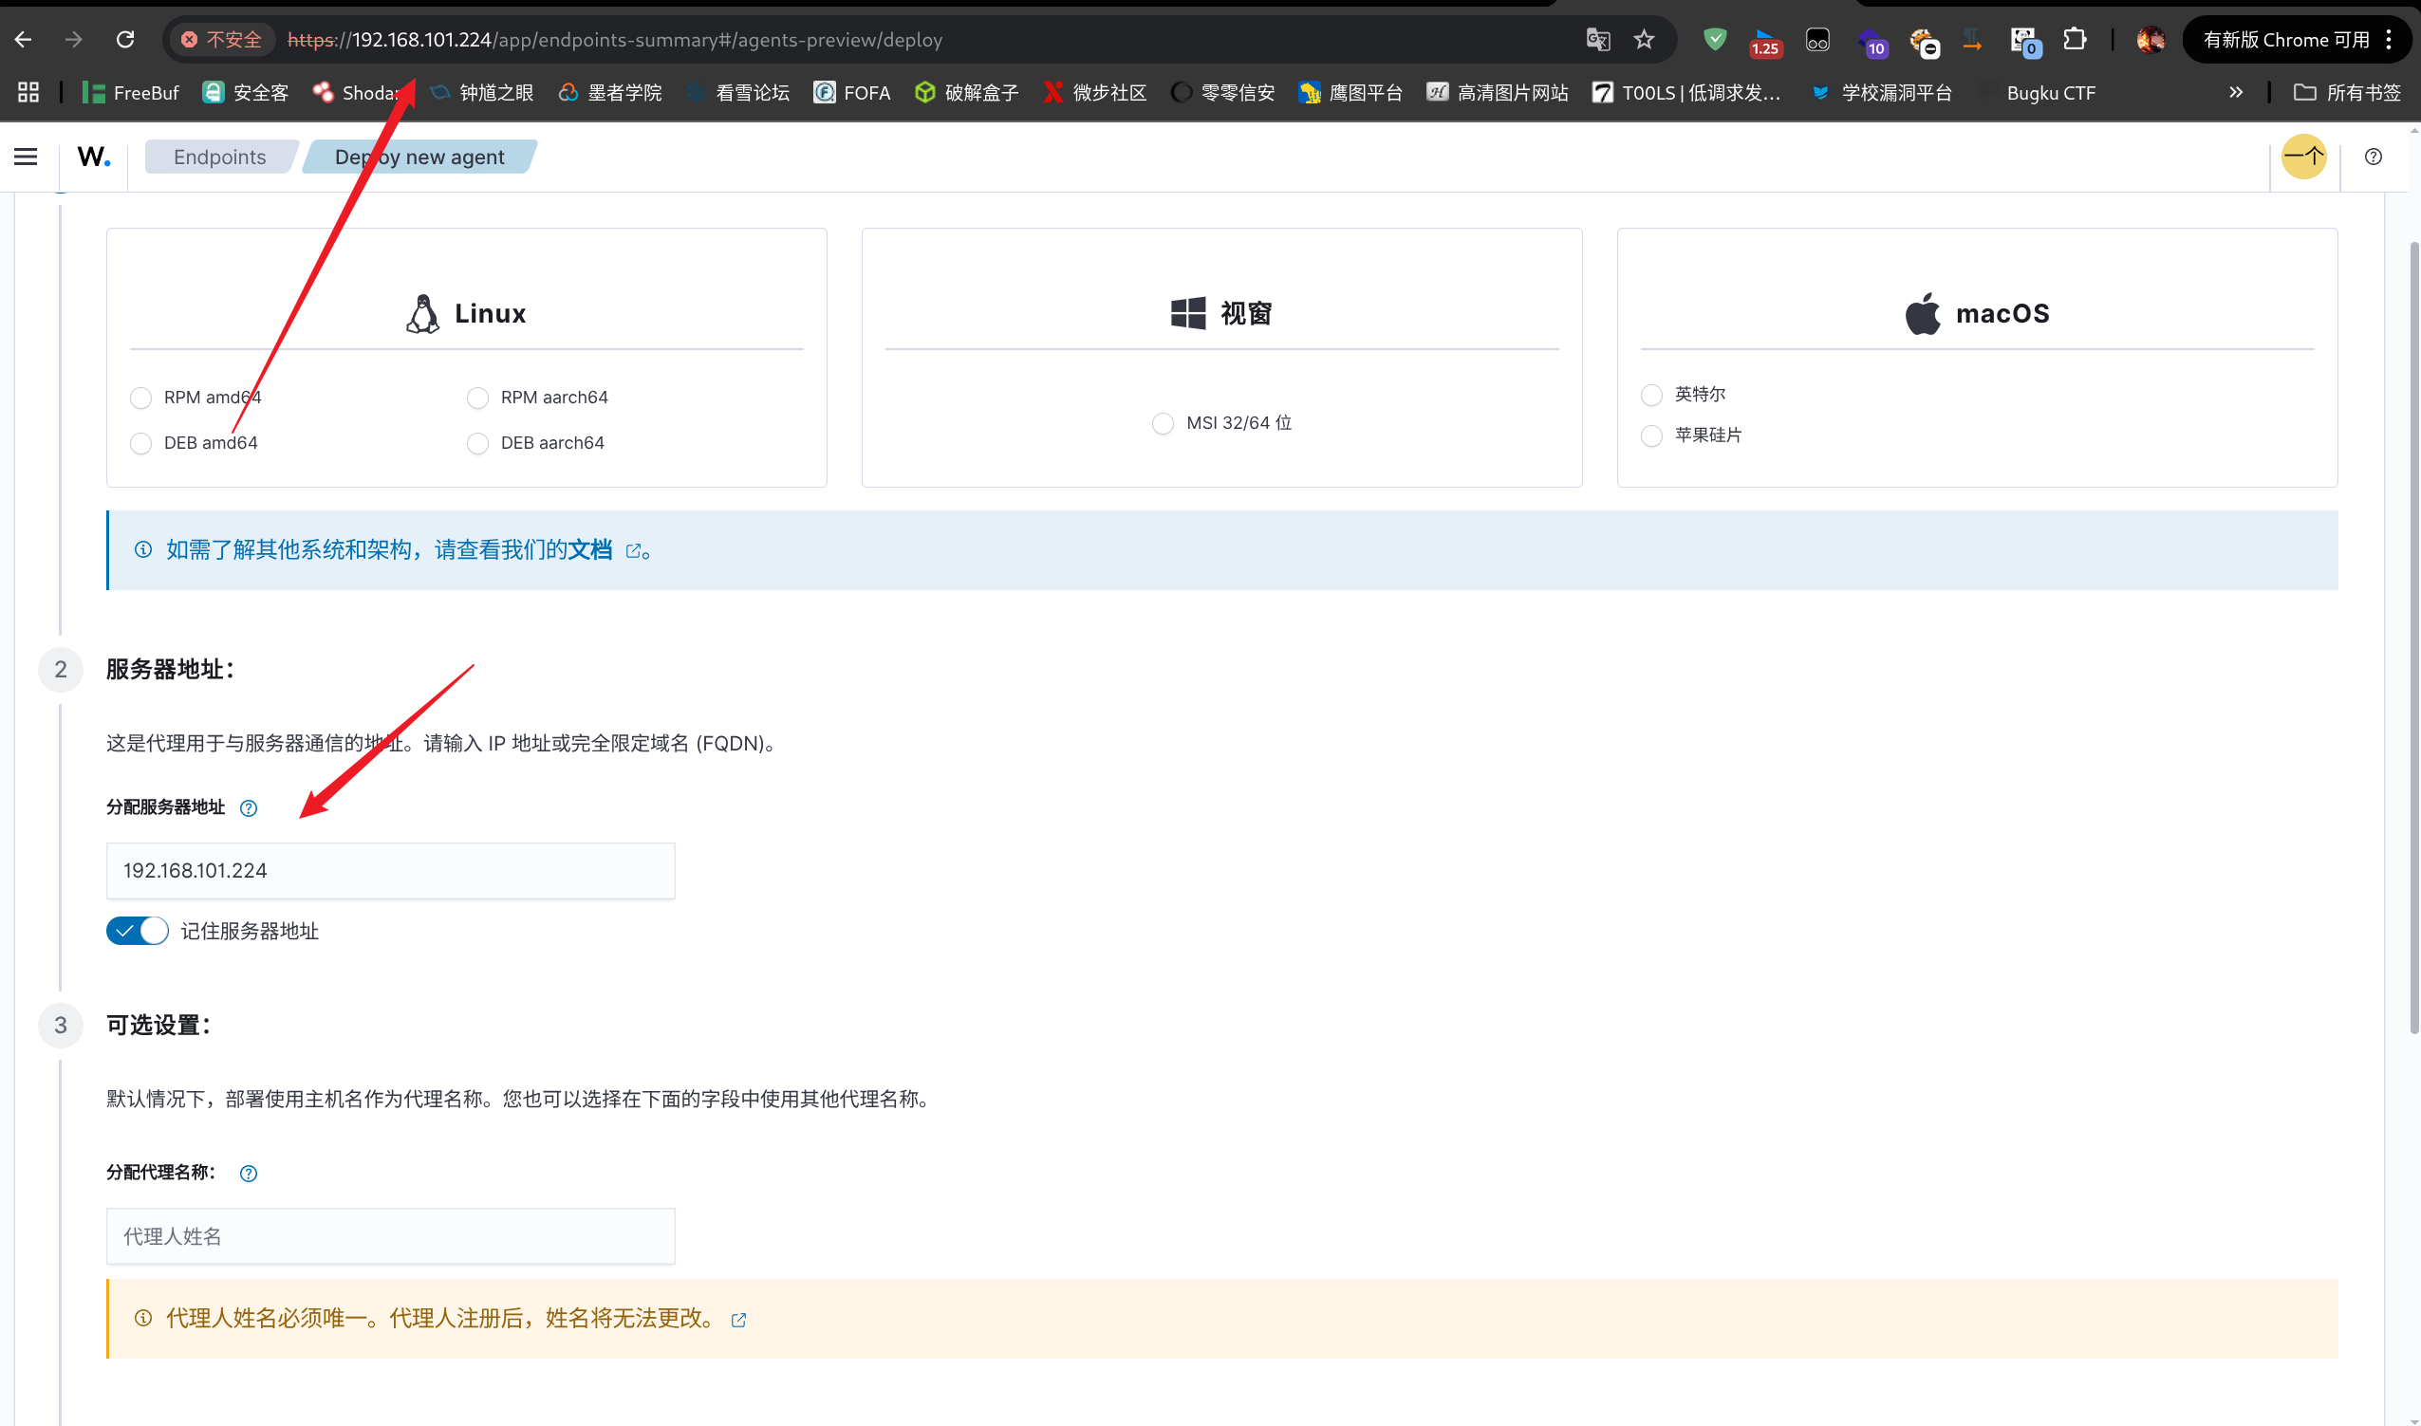Image resolution: width=2421 pixels, height=1426 pixels.
Task: Click the 代理人姓名 agent name field
Action: [x=390, y=1236]
